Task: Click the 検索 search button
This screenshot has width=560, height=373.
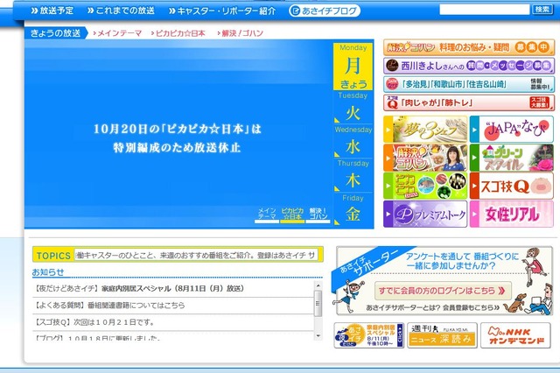Action: (x=542, y=10)
